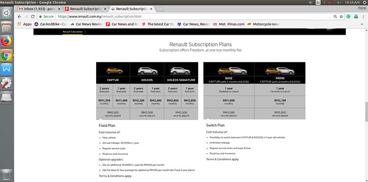The width and height of the screenshot is (368, 182).
Task: Click the Fixed Plan heading
Action: point(107,126)
